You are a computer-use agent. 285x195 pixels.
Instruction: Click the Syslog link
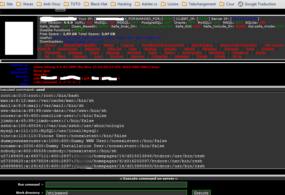point(150,49)
